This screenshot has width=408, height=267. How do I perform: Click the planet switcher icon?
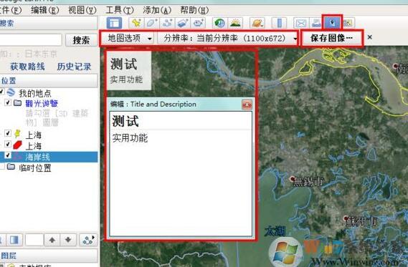(257, 23)
